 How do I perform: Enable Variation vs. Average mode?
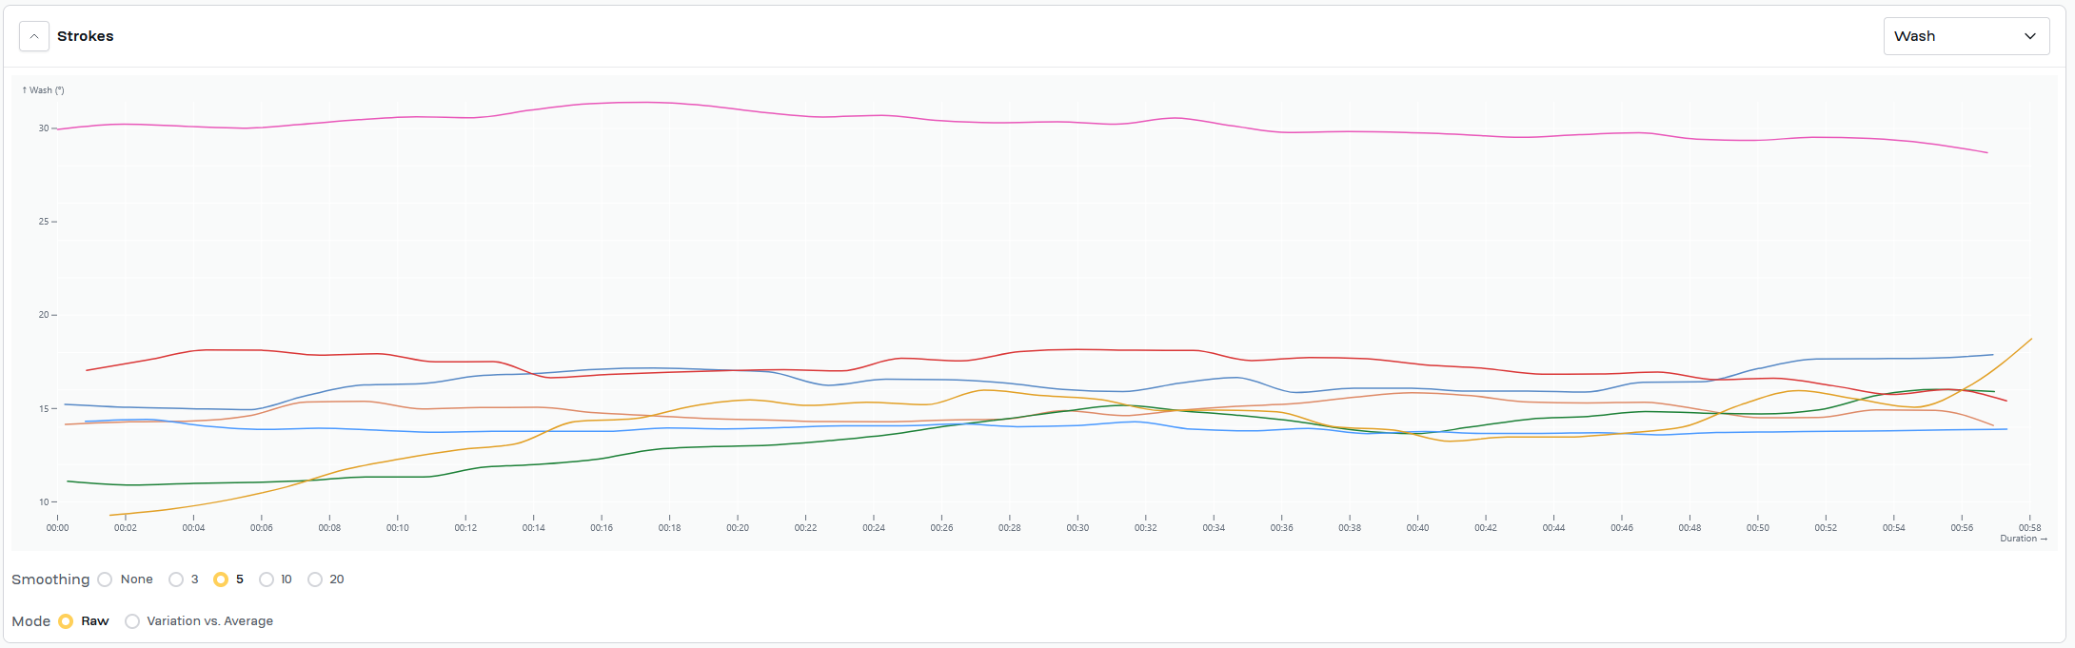click(x=132, y=621)
